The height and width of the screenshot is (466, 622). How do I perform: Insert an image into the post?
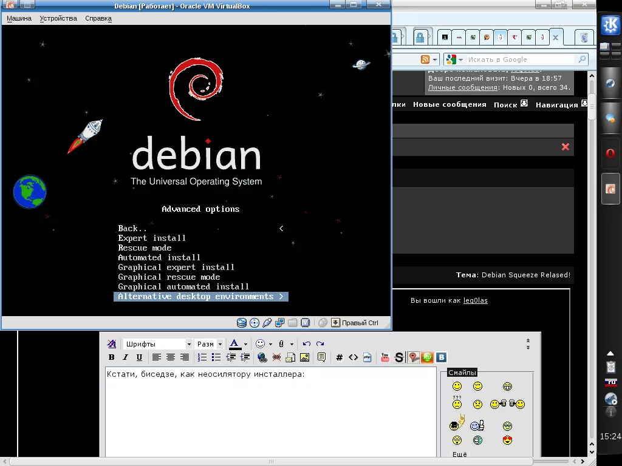(x=304, y=357)
